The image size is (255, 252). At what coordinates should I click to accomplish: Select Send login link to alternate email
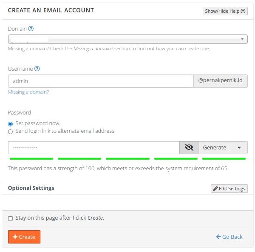tap(11, 132)
